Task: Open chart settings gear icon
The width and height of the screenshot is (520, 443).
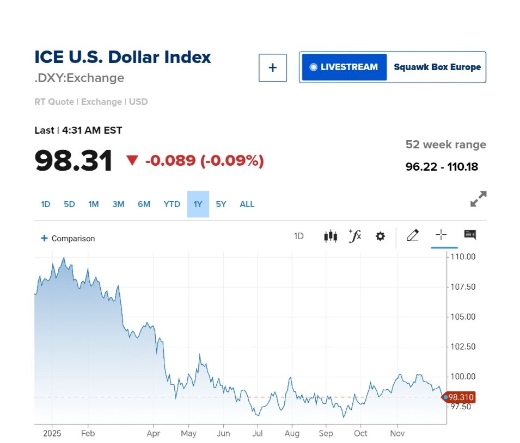Action: pos(380,236)
